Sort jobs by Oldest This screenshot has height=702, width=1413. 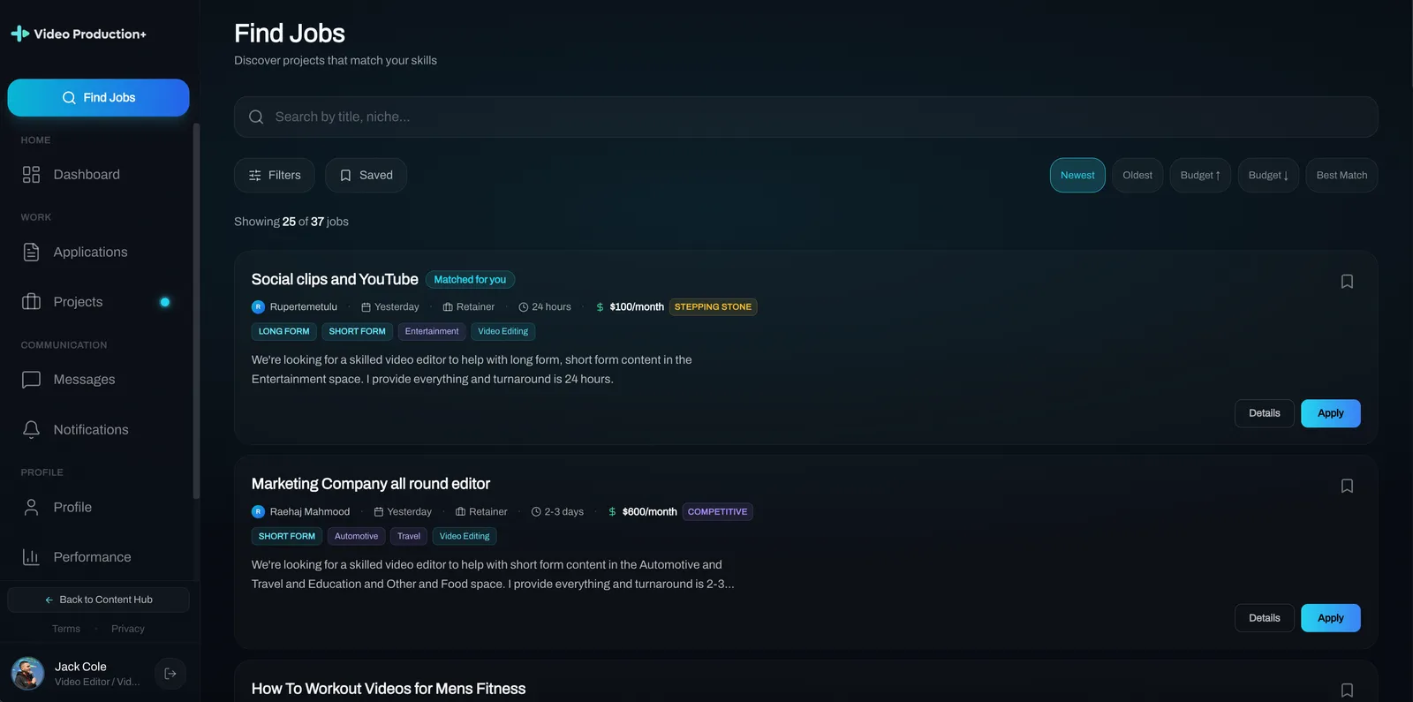tap(1137, 175)
